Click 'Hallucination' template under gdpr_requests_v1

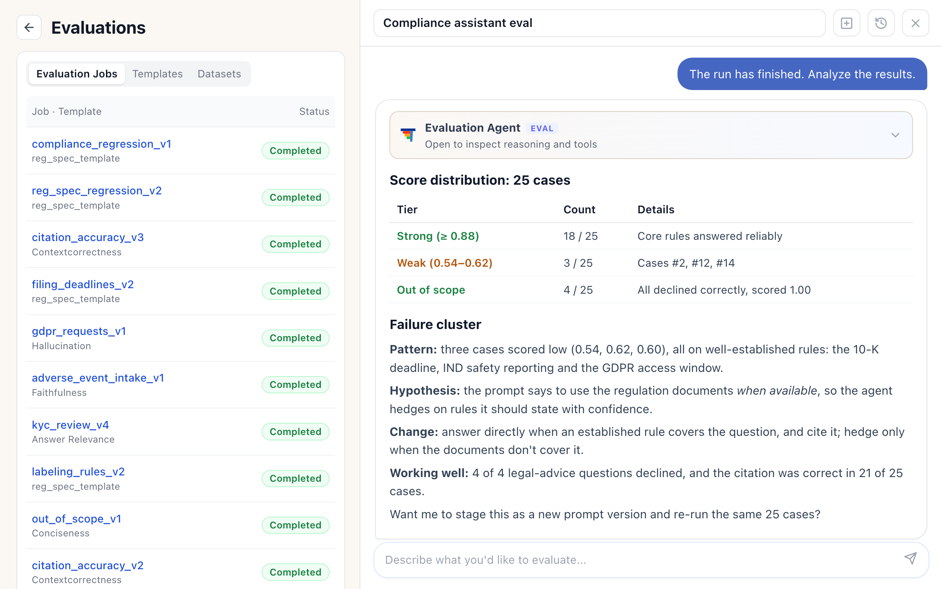click(61, 346)
